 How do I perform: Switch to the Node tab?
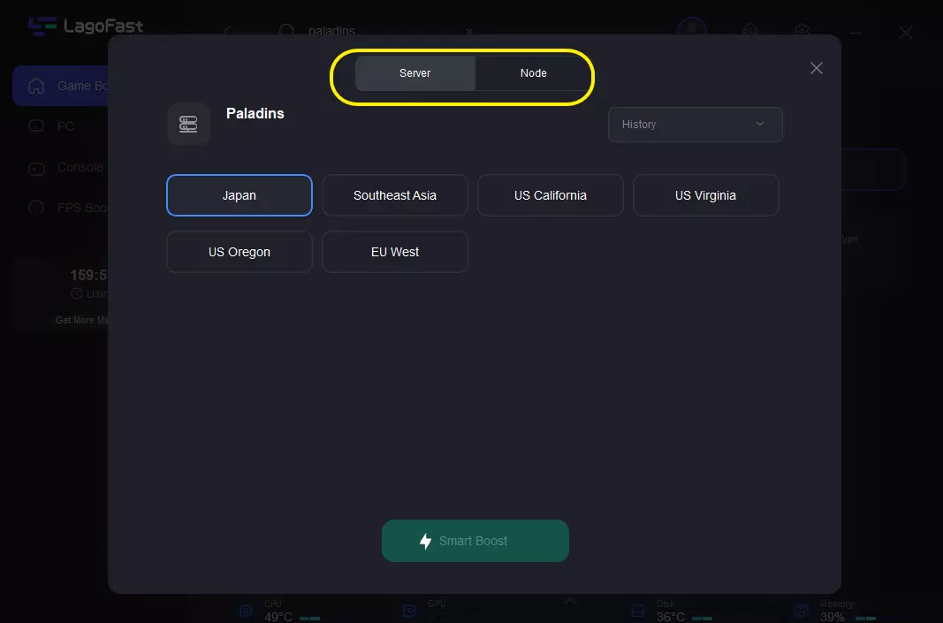tap(534, 73)
